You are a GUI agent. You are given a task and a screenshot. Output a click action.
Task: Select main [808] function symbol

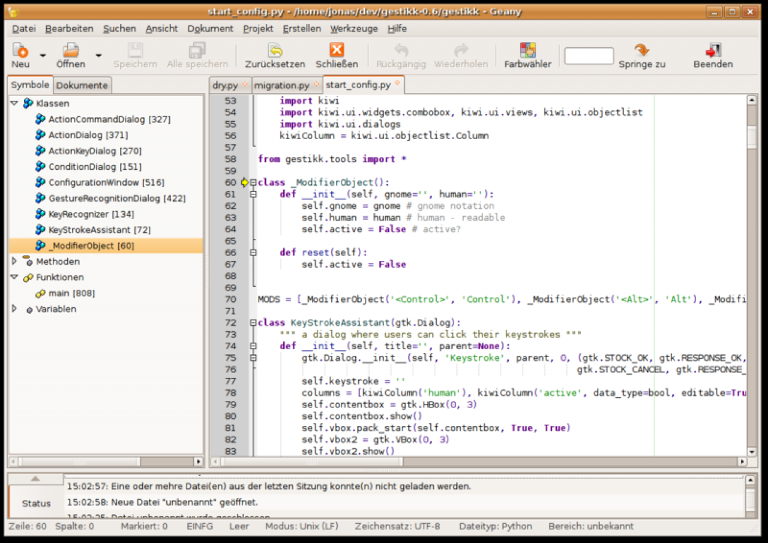click(71, 293)
